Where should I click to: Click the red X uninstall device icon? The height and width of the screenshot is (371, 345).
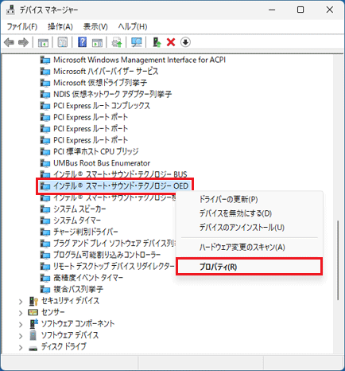click(171, 42)
